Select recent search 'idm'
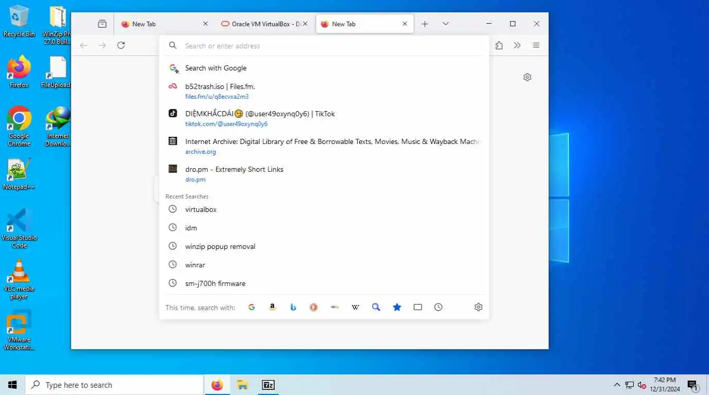 [x=325, y=228]
